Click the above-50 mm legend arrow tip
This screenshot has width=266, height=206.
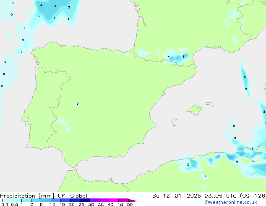133,201
